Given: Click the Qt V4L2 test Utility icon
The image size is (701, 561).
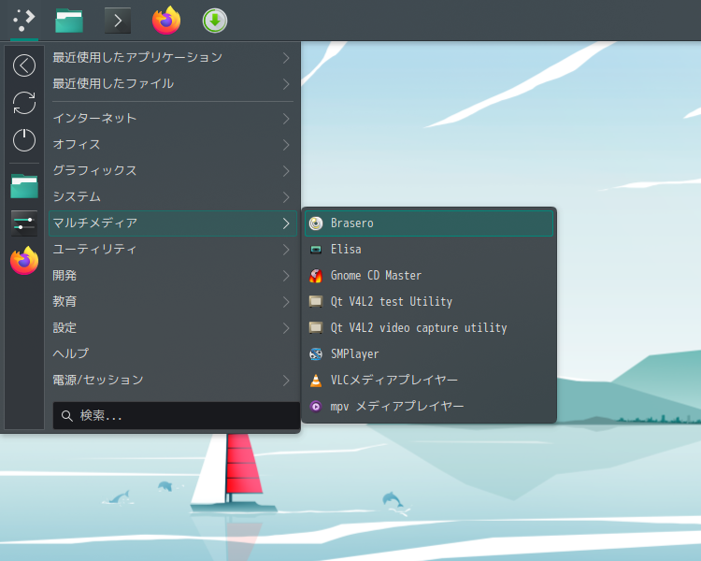Looking at the screenshot, I should (316, 301).
